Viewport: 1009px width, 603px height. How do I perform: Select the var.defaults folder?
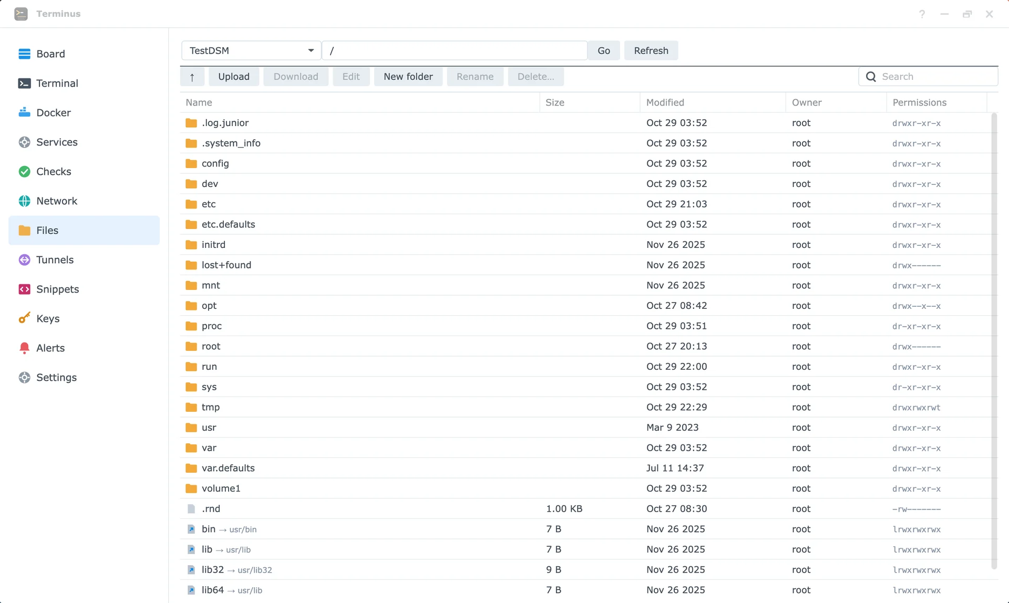point(585,468)
